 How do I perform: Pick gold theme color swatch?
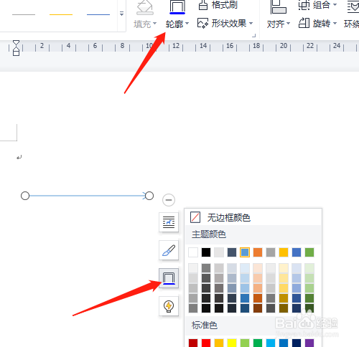(x=284, y=252)
